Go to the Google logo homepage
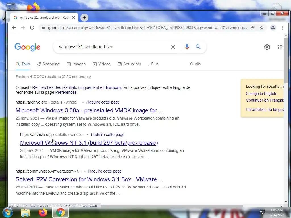Viewport: 291px width, 218px height. pos(28,47)
